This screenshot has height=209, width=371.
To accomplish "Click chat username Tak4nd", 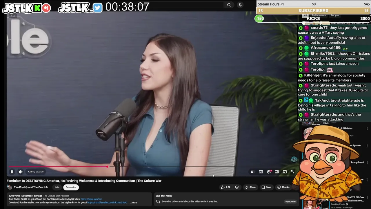I will pyautogui.click(x=322, y=100).
